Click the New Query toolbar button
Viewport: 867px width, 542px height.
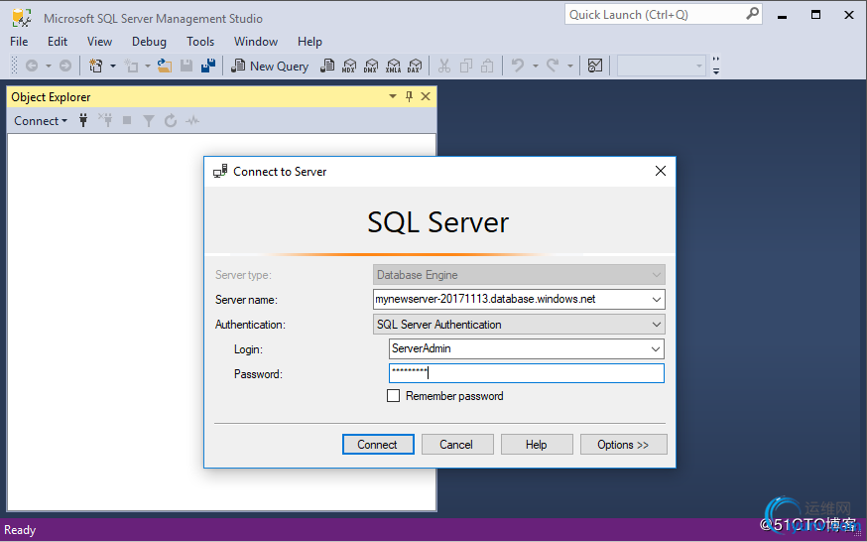tap(270, 66)
